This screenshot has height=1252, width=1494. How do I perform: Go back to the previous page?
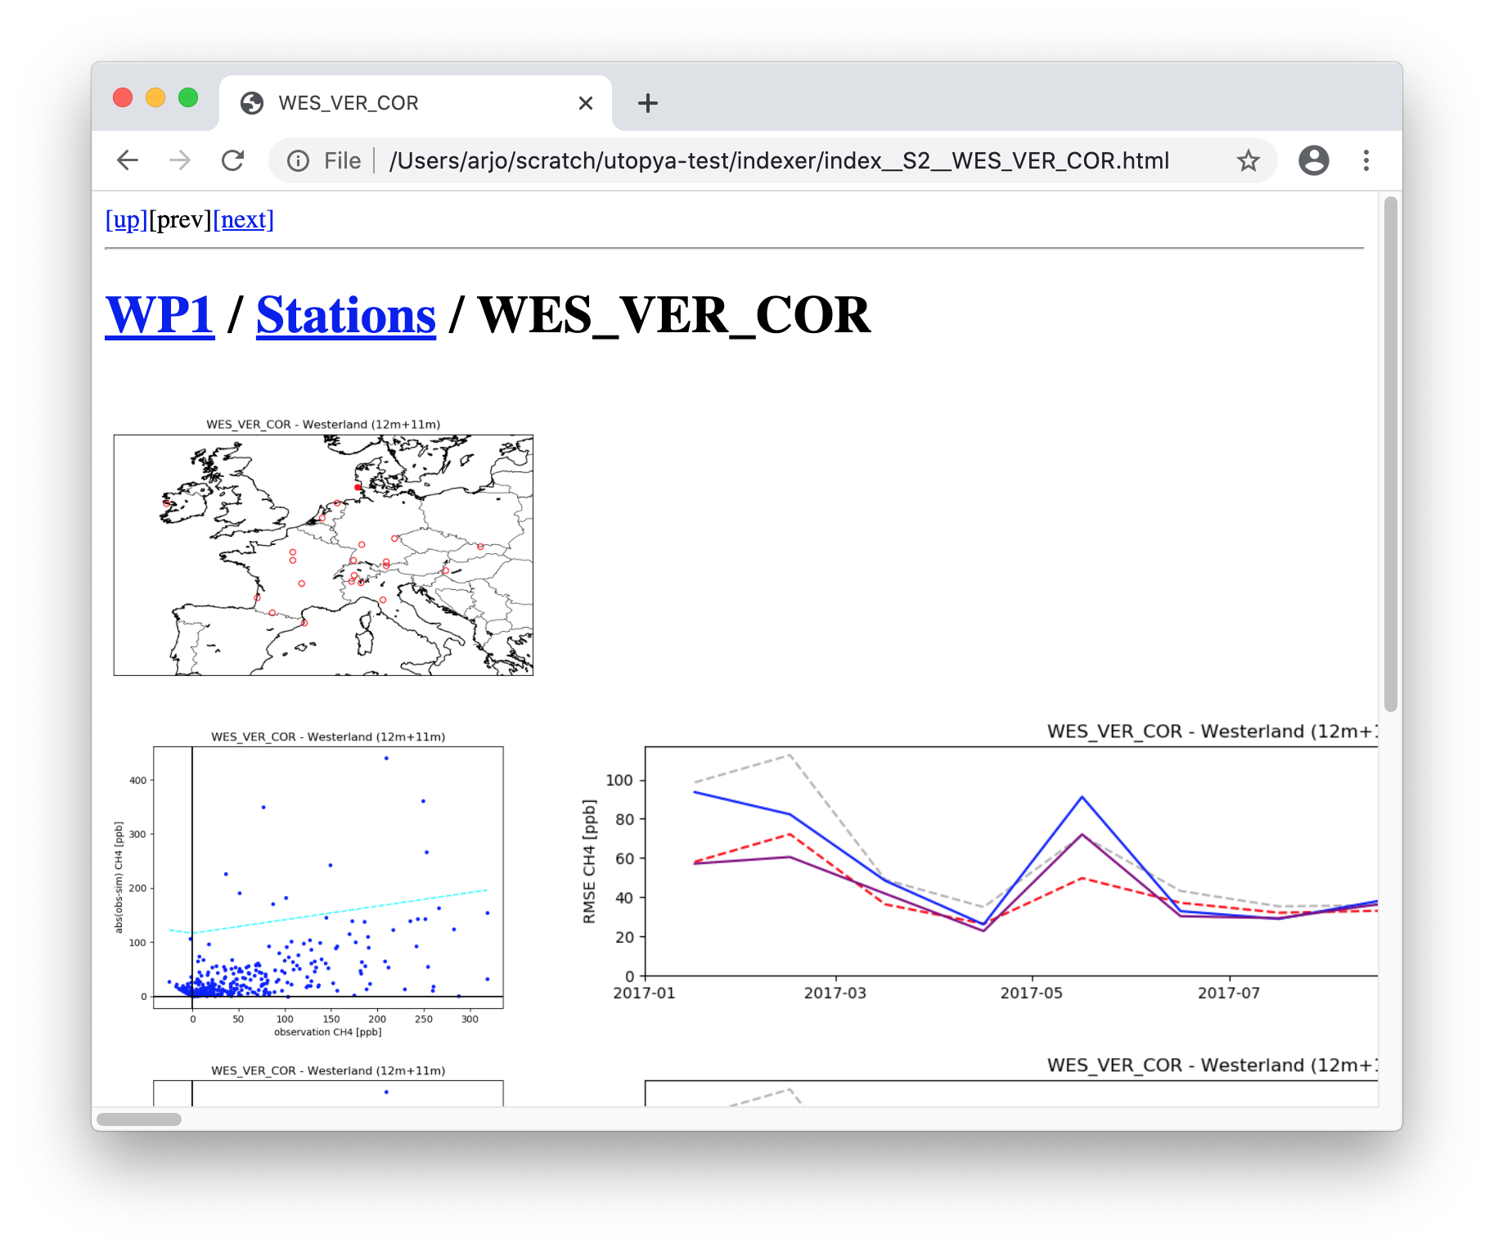(128, 160)
